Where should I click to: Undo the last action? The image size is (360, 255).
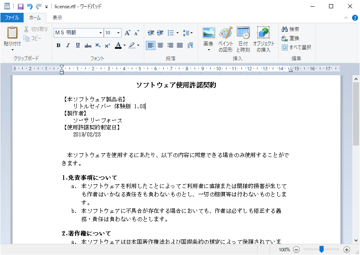[30, 7]
